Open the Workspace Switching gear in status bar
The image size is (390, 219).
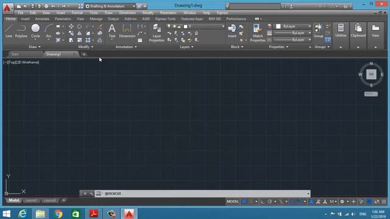pos(342,201)
